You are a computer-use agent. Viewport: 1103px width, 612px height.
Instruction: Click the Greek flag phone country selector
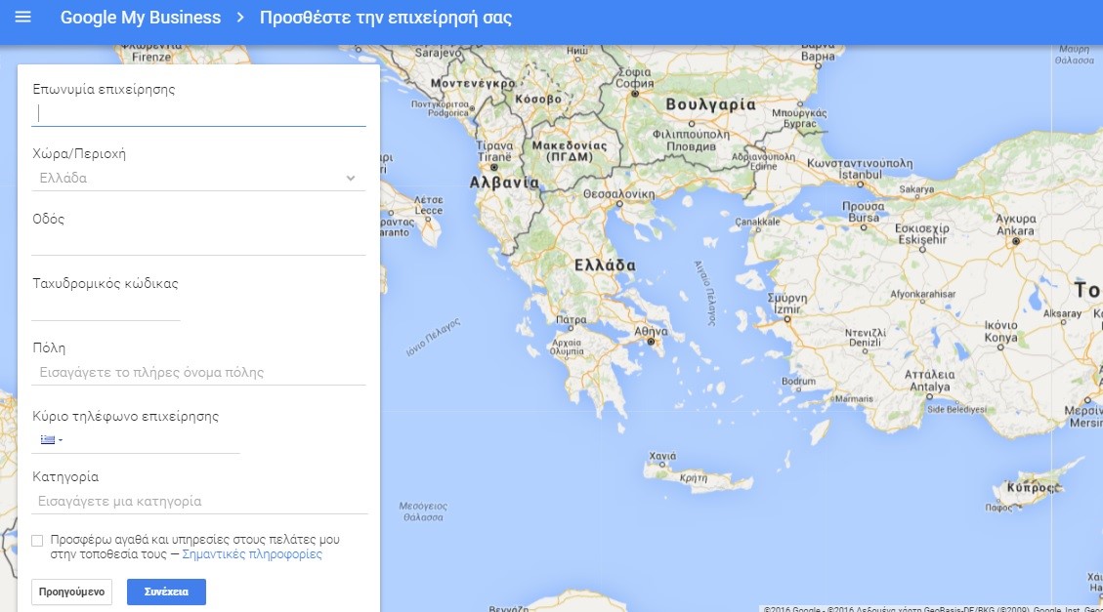[x=50, y=440]
